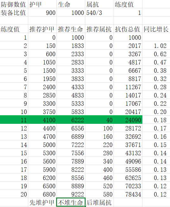Click the 属抗 value 580 cell
170x207 pixels.
pyautogui.click(x=100, y=194)
